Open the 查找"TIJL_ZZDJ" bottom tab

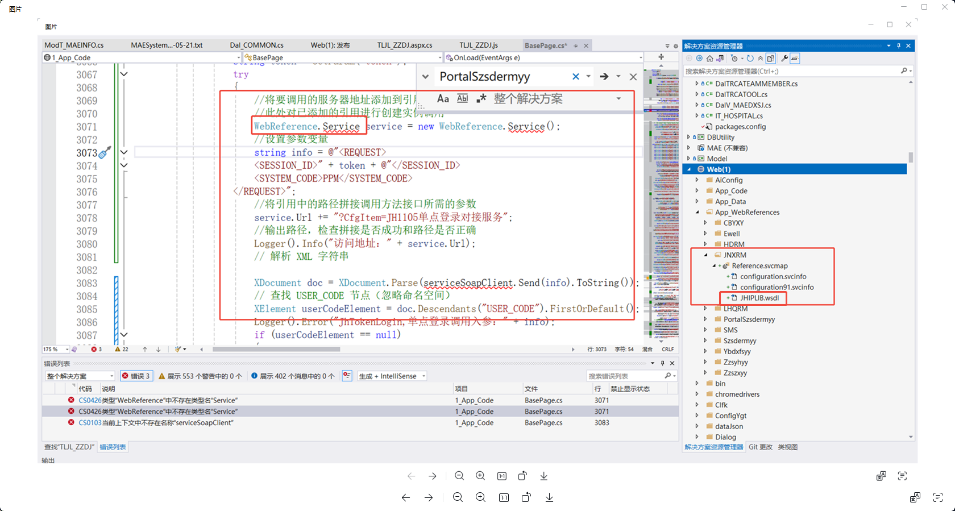coord(69,447)
